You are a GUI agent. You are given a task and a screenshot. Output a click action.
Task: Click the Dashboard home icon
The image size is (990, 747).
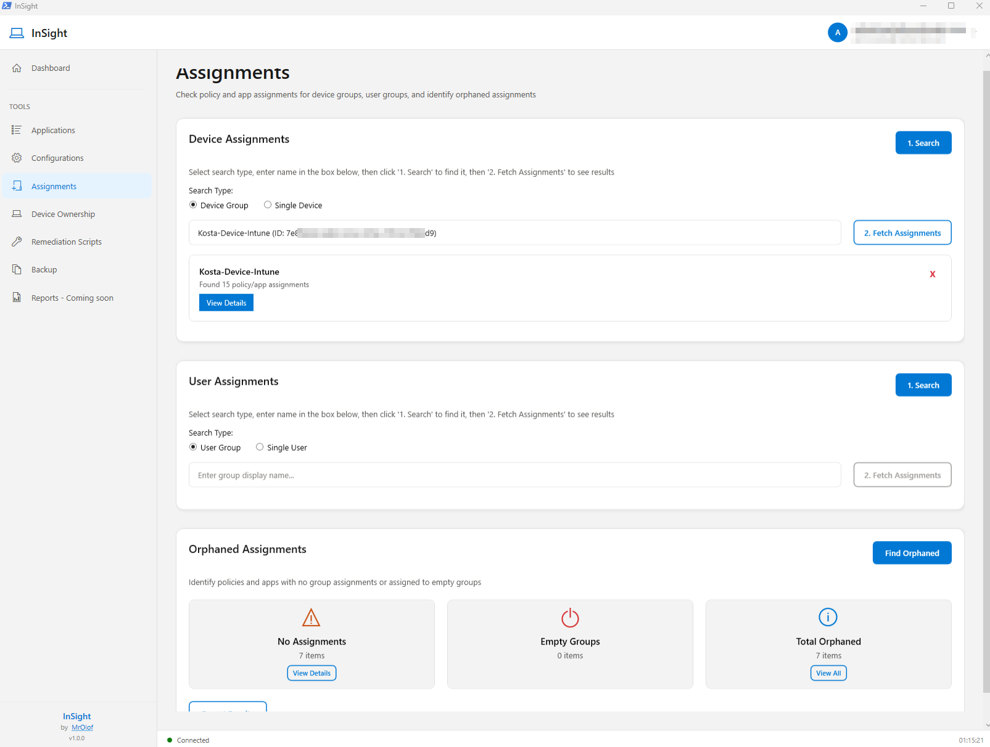coord(17,68)
